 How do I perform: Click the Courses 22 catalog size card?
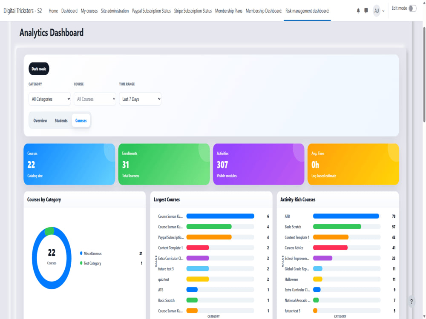click(x=69, y=164)
